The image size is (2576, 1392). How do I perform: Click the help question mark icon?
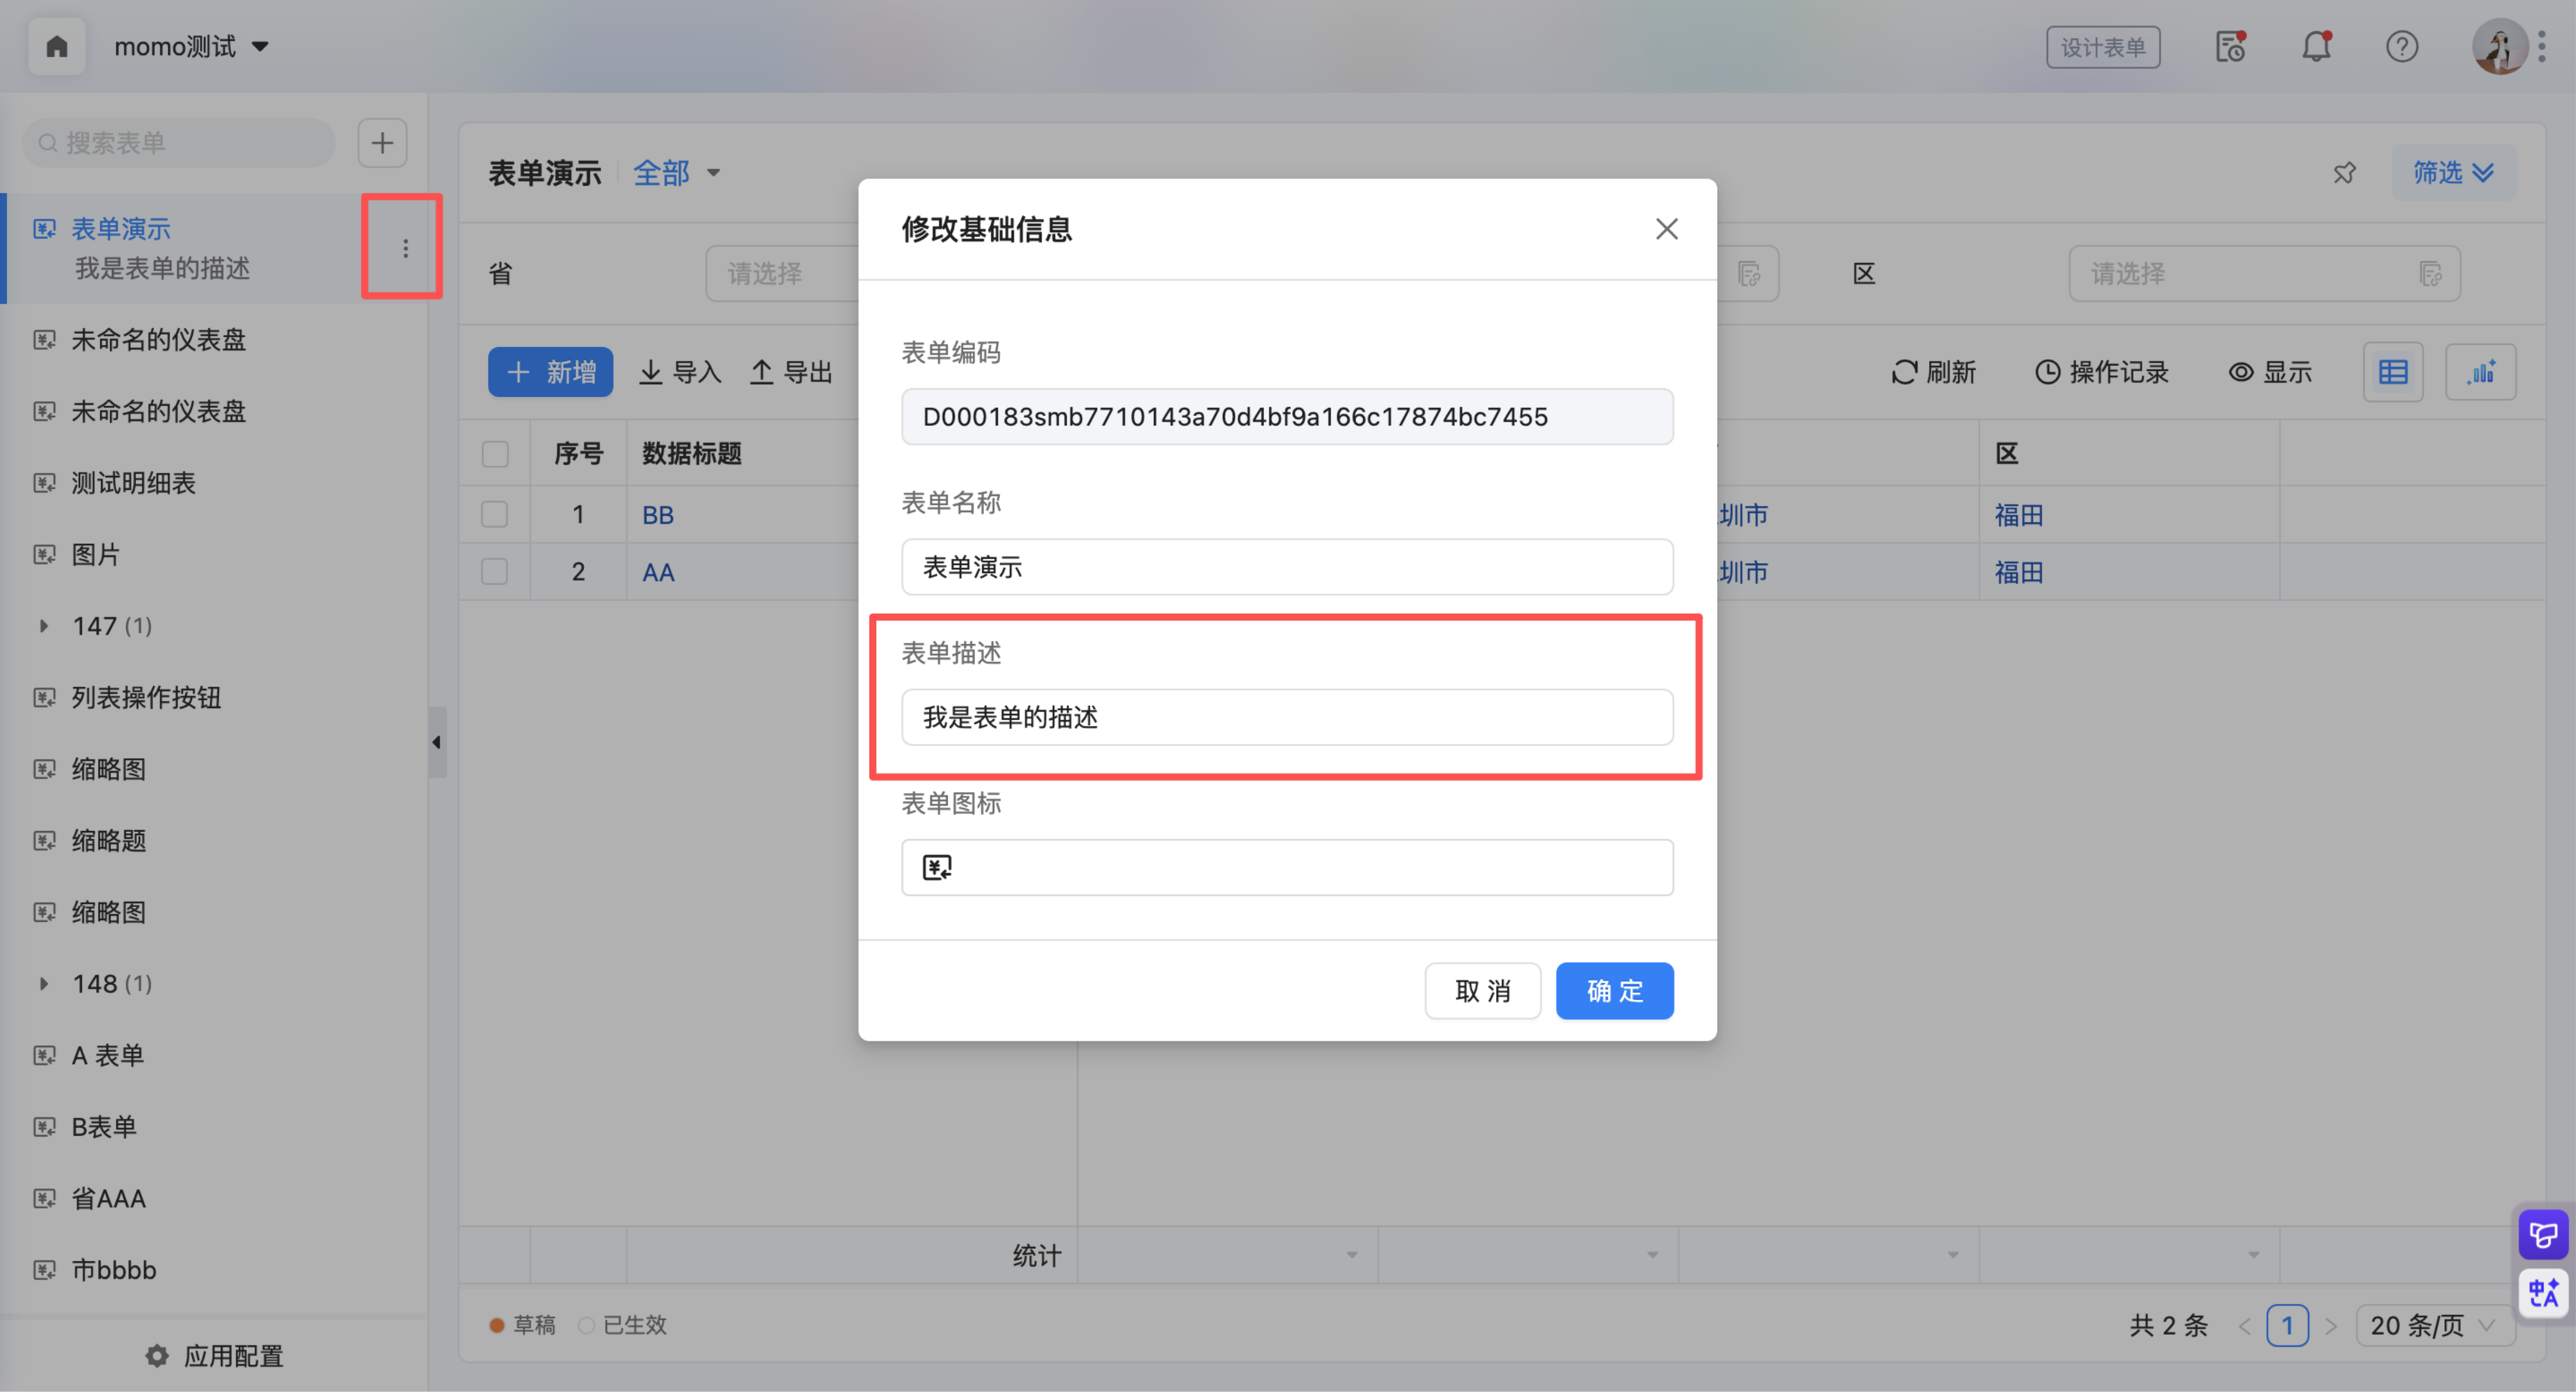2401,46
